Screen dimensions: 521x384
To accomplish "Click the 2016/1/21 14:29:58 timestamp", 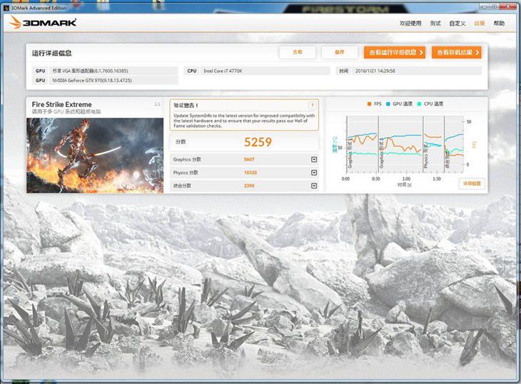I will [375, 71].
